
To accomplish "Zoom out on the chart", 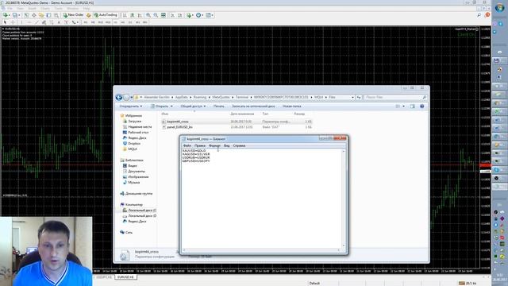I will (x=156, y=15).
